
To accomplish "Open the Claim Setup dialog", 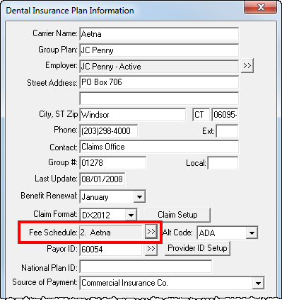I will coord(177,215).
